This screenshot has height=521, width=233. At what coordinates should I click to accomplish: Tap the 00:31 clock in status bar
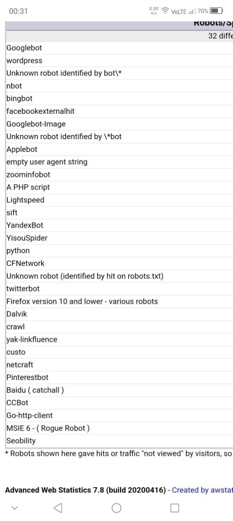point(19,11)
